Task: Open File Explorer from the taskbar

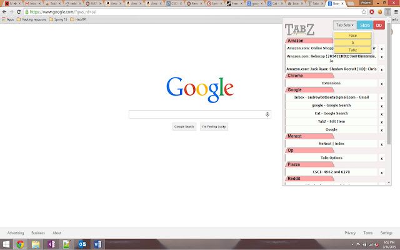Action: coord(36,244)
